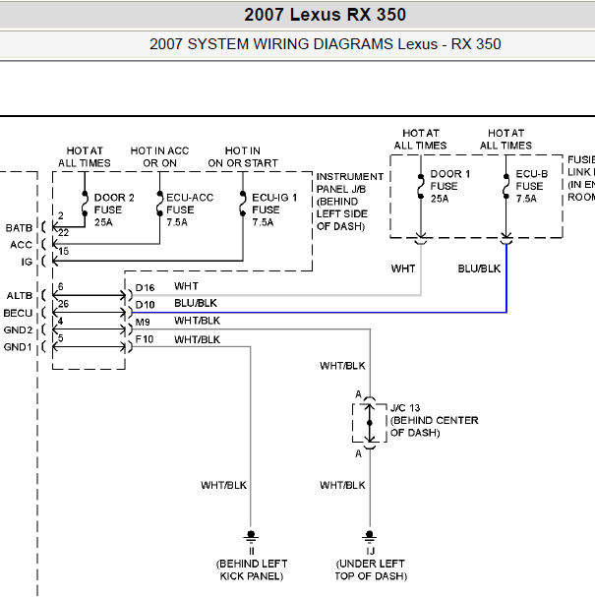
Task: Click the BECU terminal label
Action: pyautogui.click(x=18, y=314)
